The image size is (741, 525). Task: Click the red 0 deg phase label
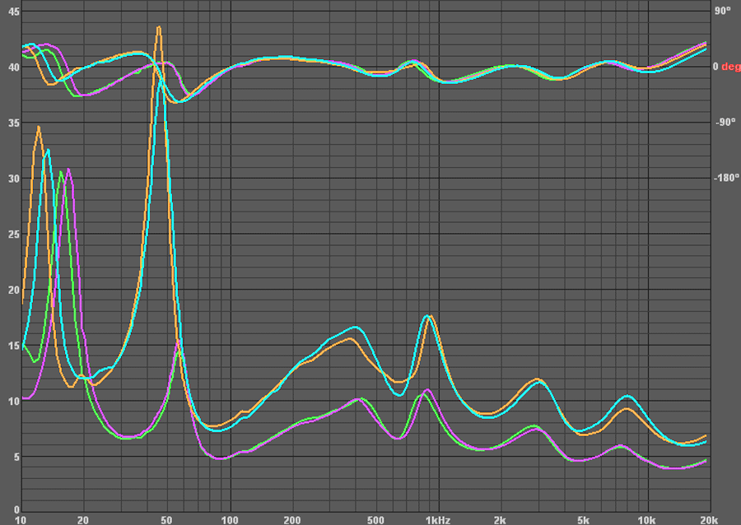727,67
